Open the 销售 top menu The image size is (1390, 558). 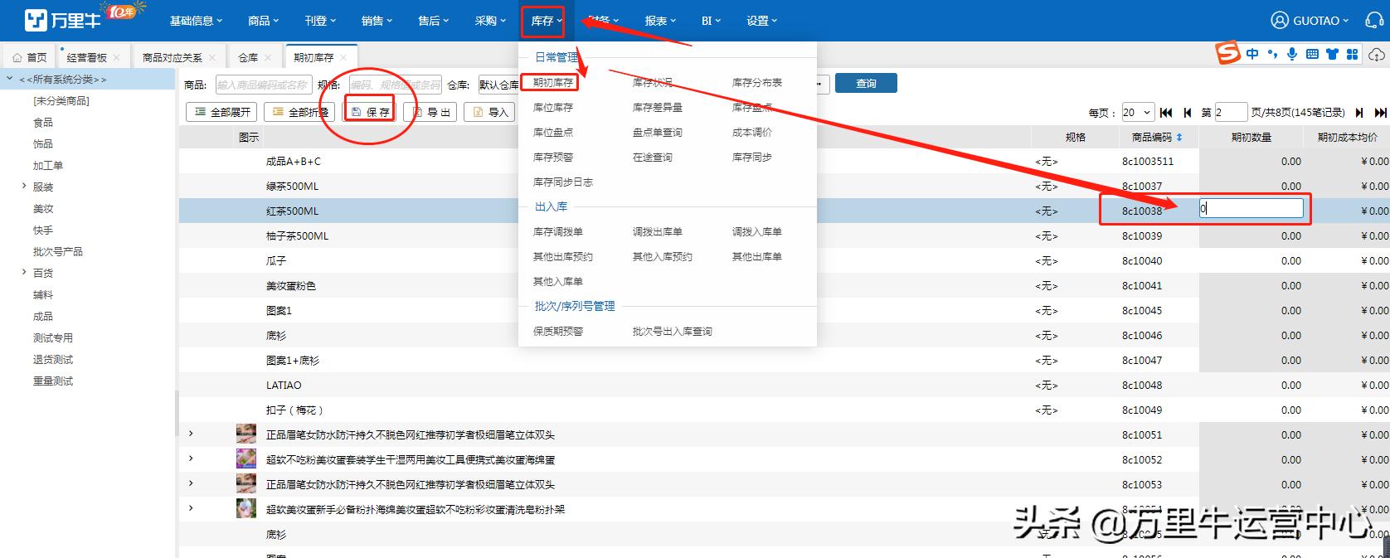point(377,21)
